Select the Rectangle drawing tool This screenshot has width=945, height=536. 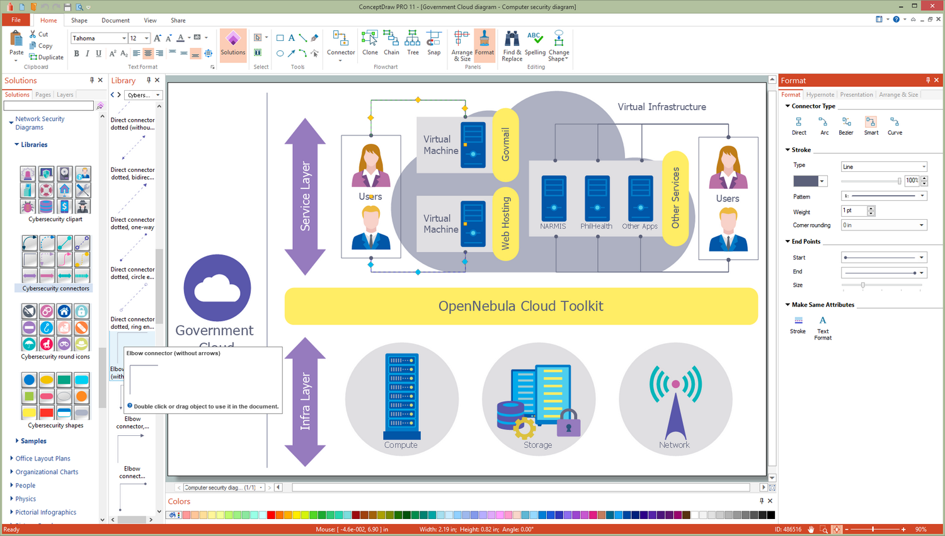click(280, 38)
